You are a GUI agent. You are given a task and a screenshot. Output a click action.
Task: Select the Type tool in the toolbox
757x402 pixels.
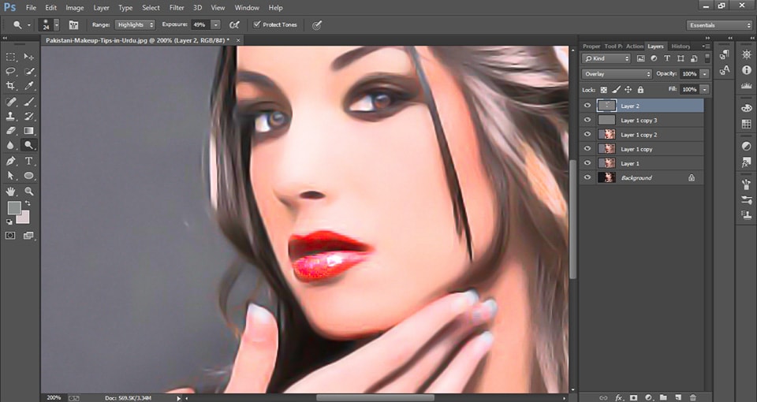29,161
